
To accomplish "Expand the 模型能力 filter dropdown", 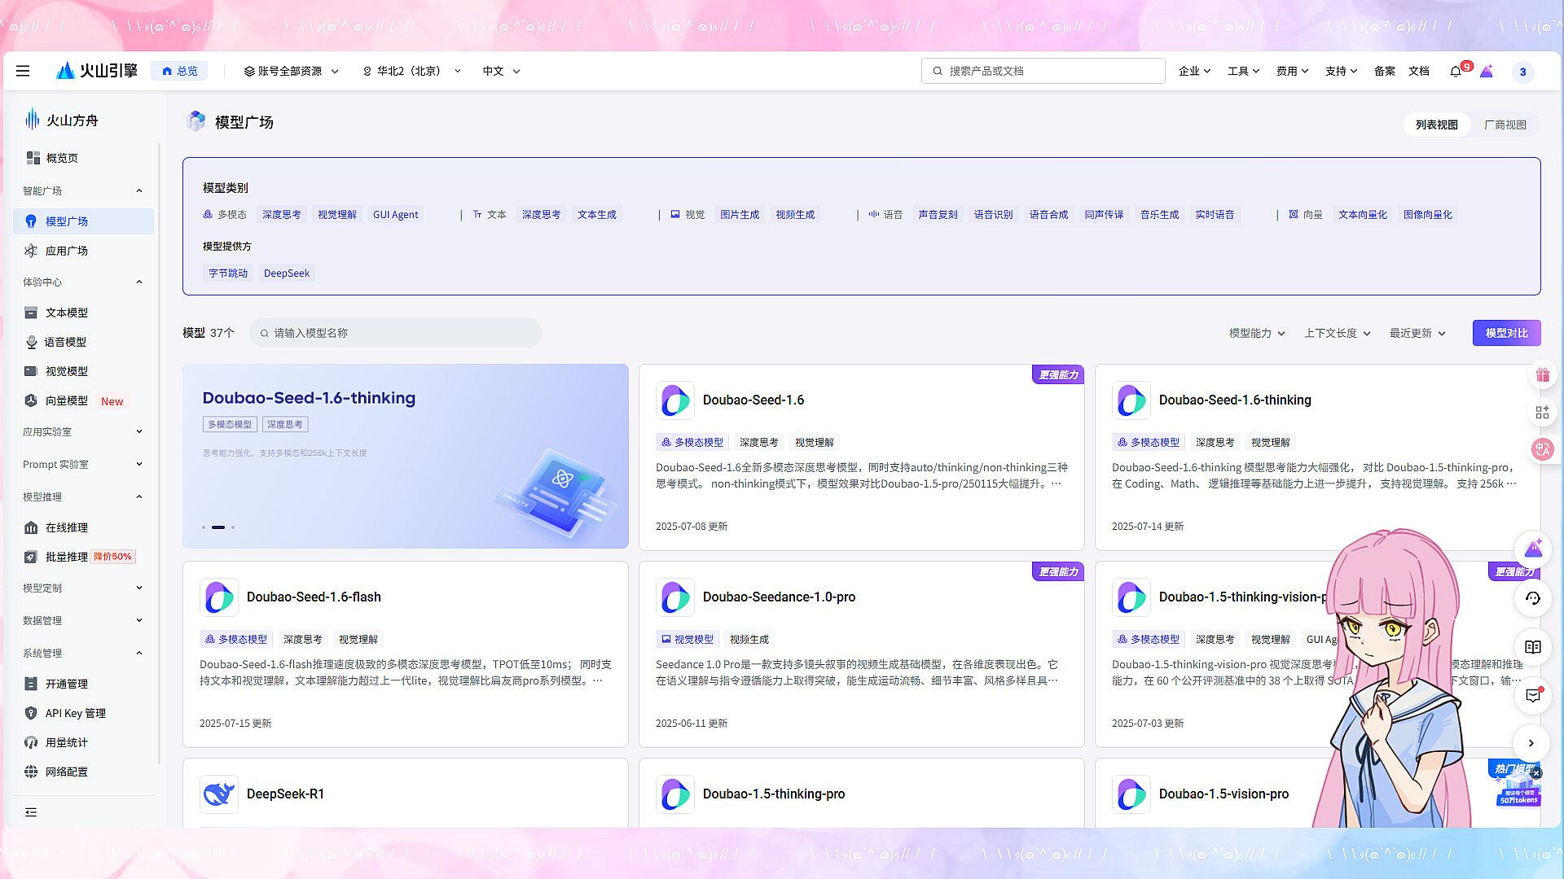I will pyautogui.click(x=1256, y=333).
